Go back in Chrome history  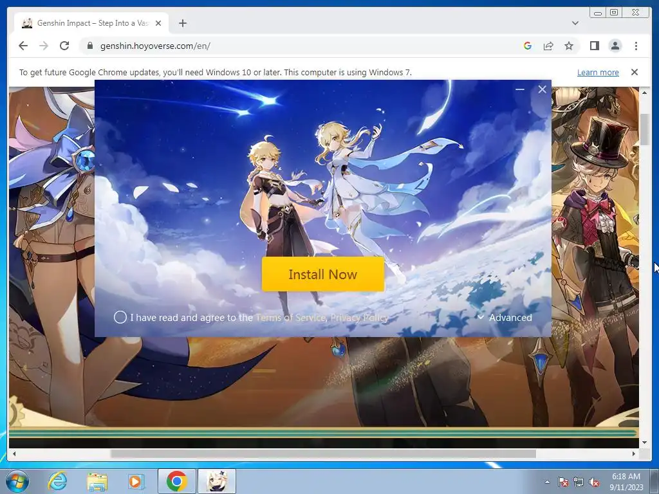pos(23,46)
